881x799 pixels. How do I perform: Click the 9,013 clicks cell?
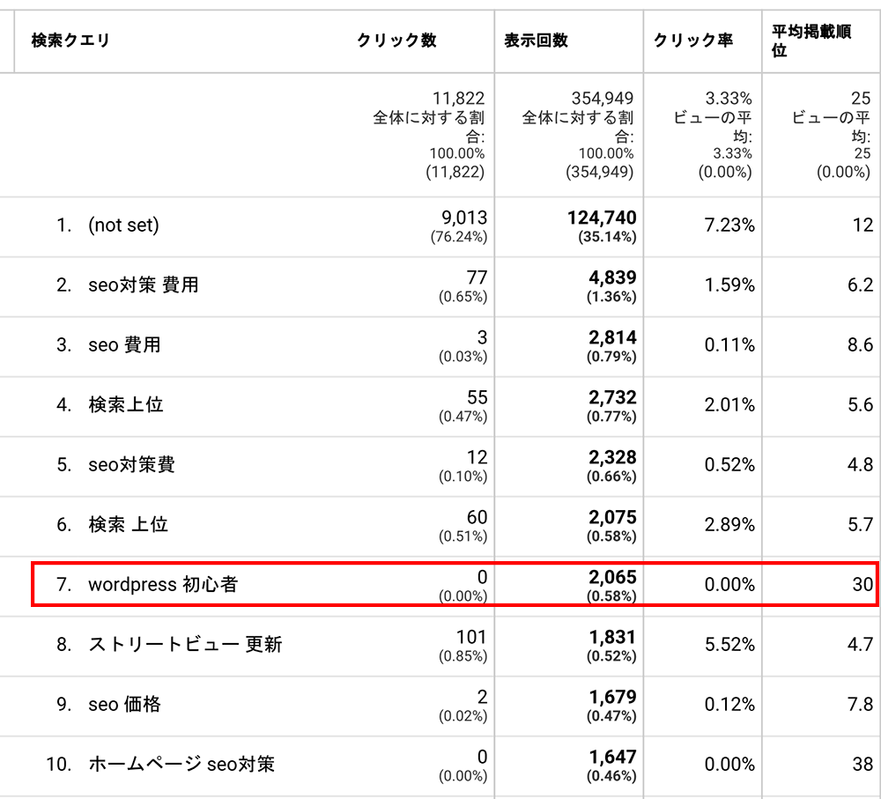pos(464,218)
